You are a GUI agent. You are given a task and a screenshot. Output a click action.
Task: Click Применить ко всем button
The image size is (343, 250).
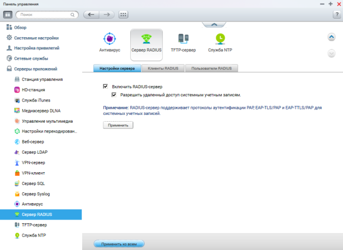point(119,244)
